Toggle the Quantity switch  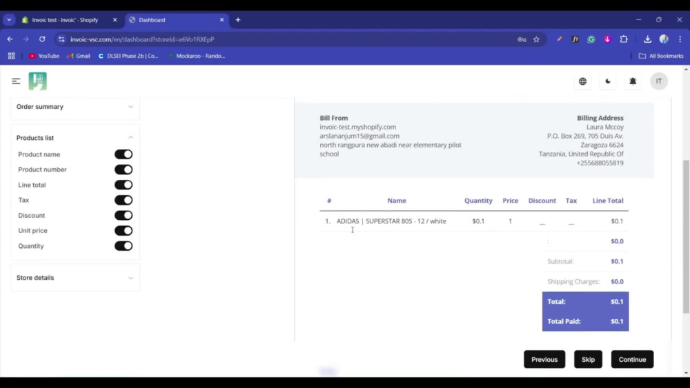pyautogui.click(x=124, y=246)
